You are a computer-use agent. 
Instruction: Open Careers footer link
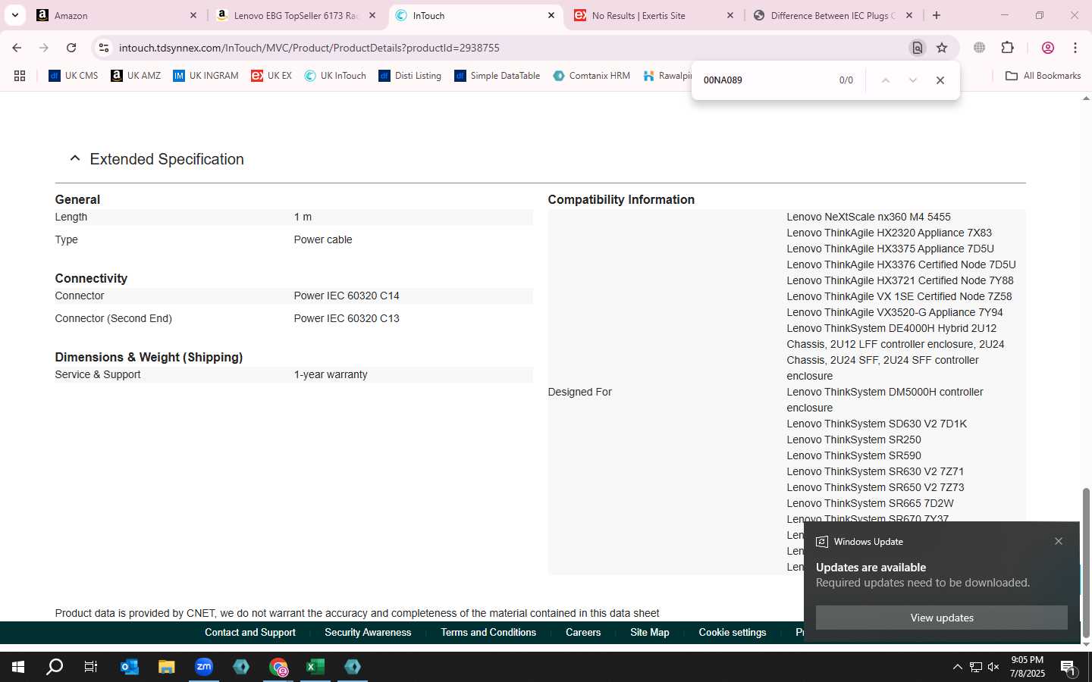click(583, 632)
